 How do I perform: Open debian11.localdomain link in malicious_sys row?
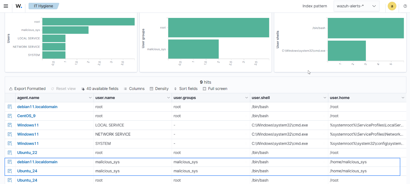tap(37, 162)
